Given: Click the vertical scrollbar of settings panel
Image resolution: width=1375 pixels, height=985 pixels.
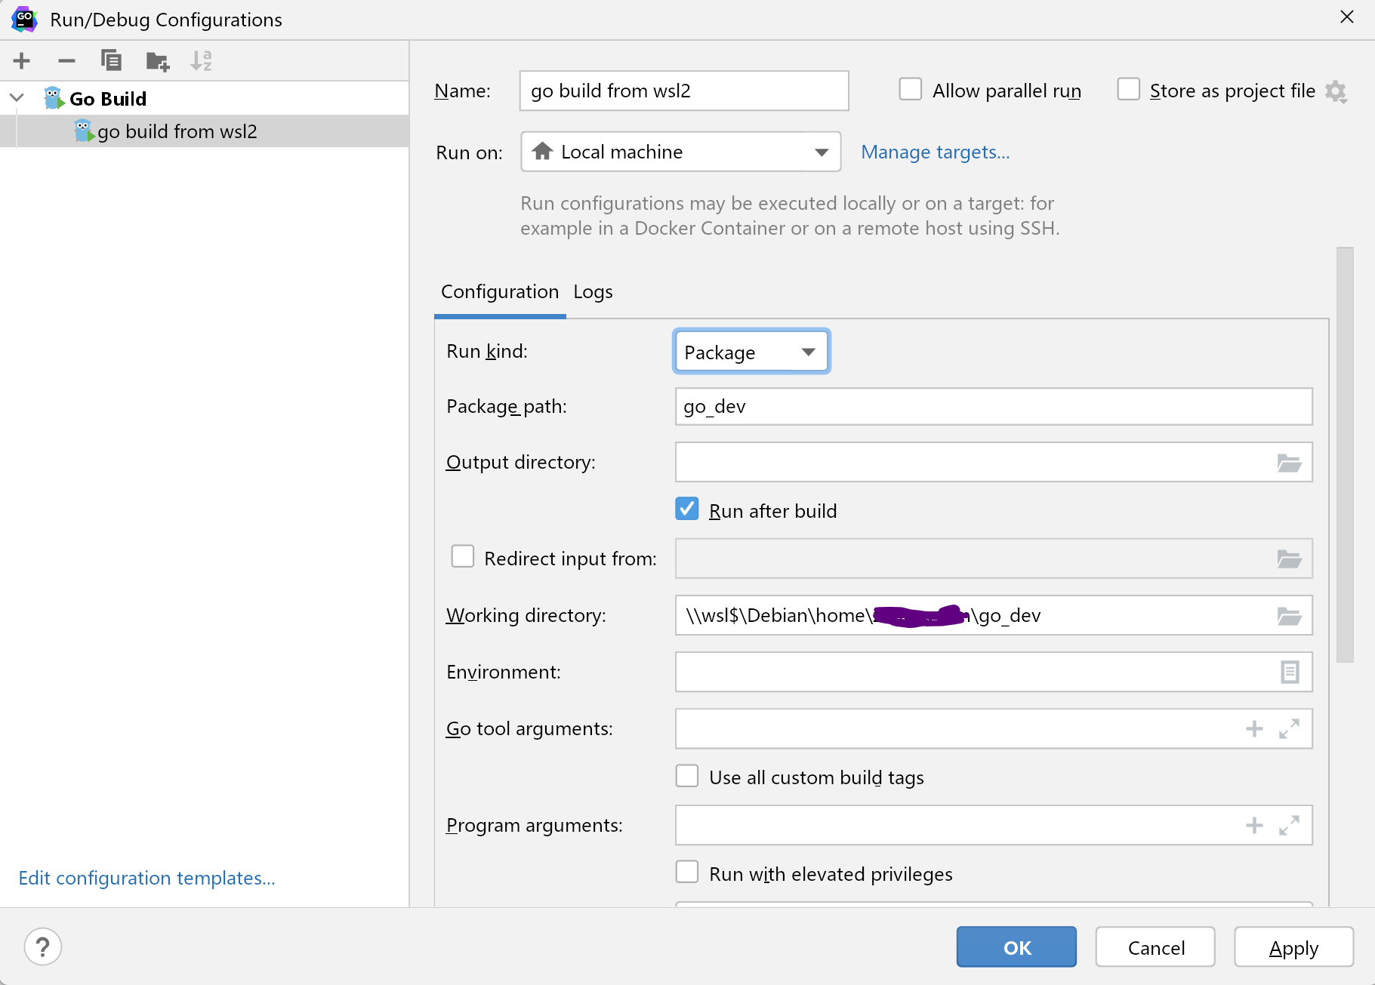Looking at the screenshot, I should coord(1345,454).
